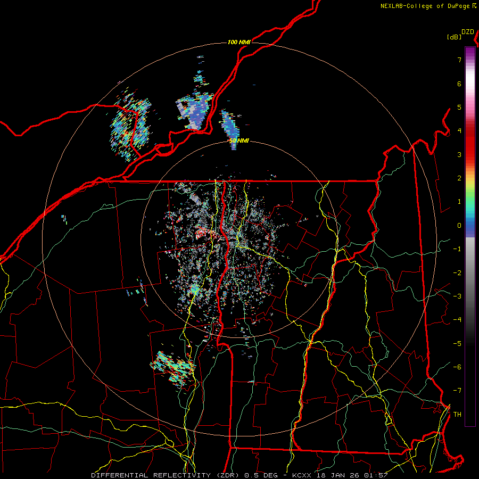Viewport: 479px width, 479px height.
Task: Pick the white-pink band of the color bar
Action: tap(470, 86)
